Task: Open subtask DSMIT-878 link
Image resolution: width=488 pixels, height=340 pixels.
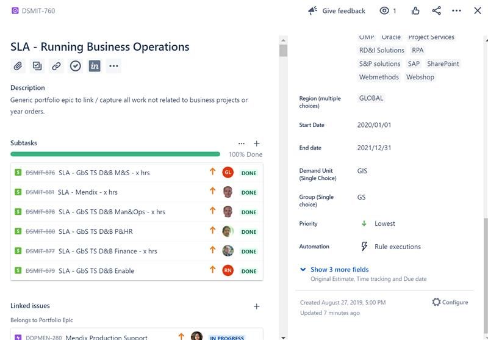Action: (40, 212)
